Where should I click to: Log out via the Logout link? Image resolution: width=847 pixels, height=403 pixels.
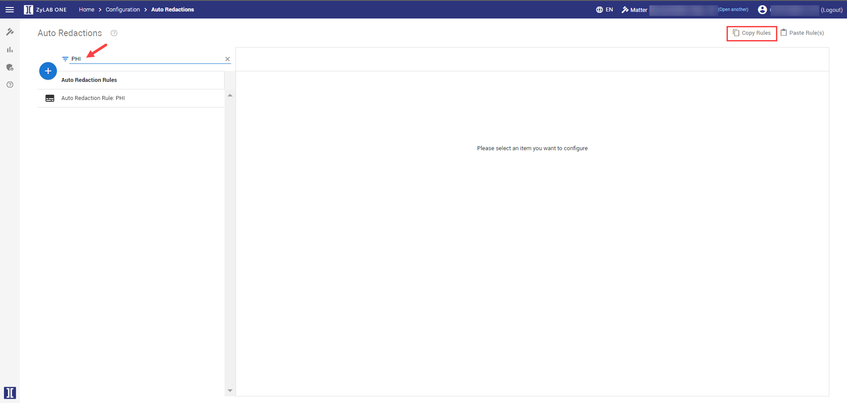point(832,10)
